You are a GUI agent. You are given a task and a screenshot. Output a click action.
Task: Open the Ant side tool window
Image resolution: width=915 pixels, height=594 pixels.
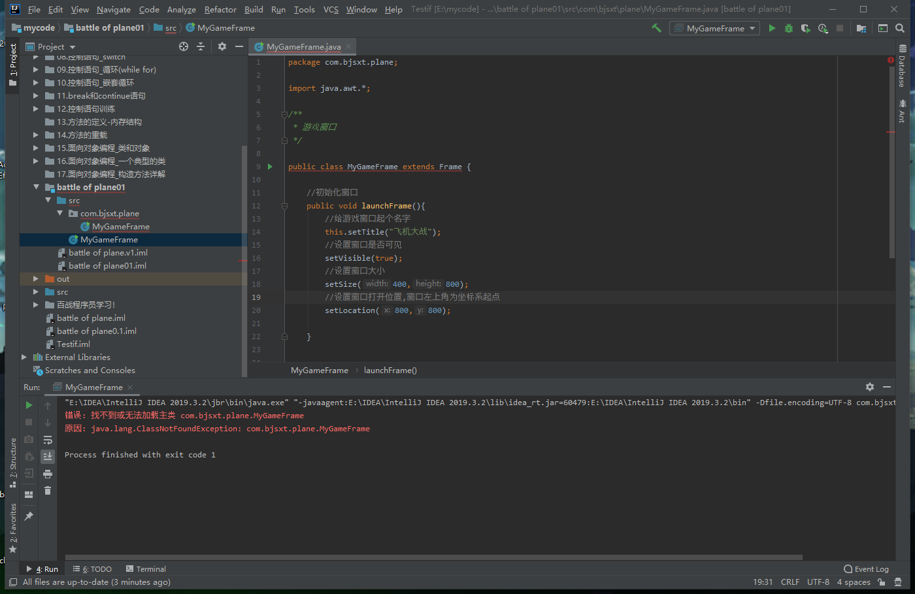tap(902, 111)
